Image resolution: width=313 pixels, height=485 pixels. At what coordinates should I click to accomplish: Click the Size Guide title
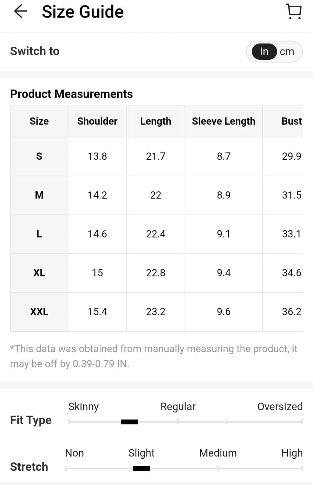coord(82,12)
